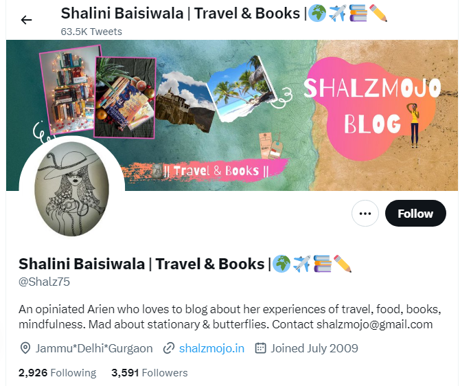
Task: Click the pencil emoji in the profile name
Action: click(343, 264)
